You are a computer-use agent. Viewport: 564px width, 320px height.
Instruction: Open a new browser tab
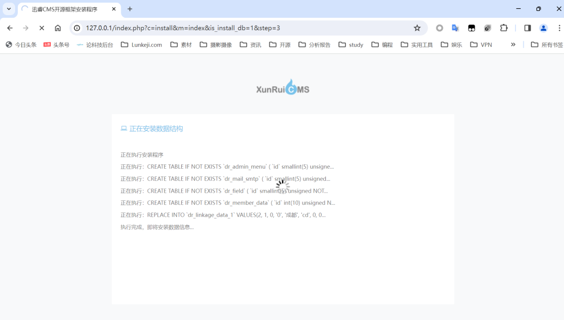click(x=130, y=9)
